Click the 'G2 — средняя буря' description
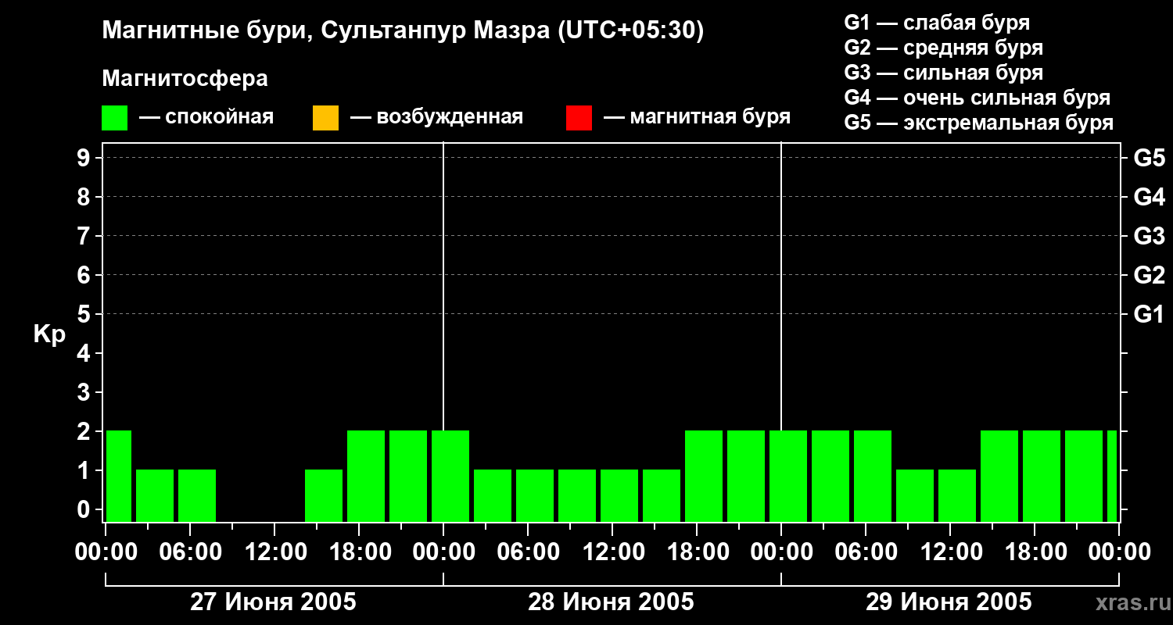The width and height of the screenshot is (1173, 625). point(944,48)
